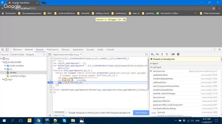The height and width of the screenshot is (124, 222).
Task: Resume script execution in debugger toolbar
Action: coord(152,54)
